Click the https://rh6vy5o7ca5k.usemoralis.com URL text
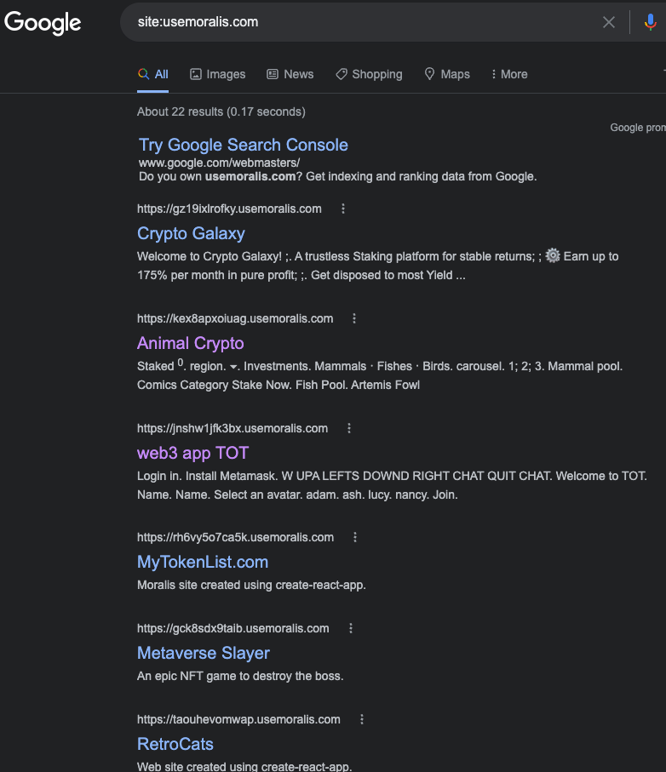Viewport: 666px width, 772px height. tap(235, 537)
